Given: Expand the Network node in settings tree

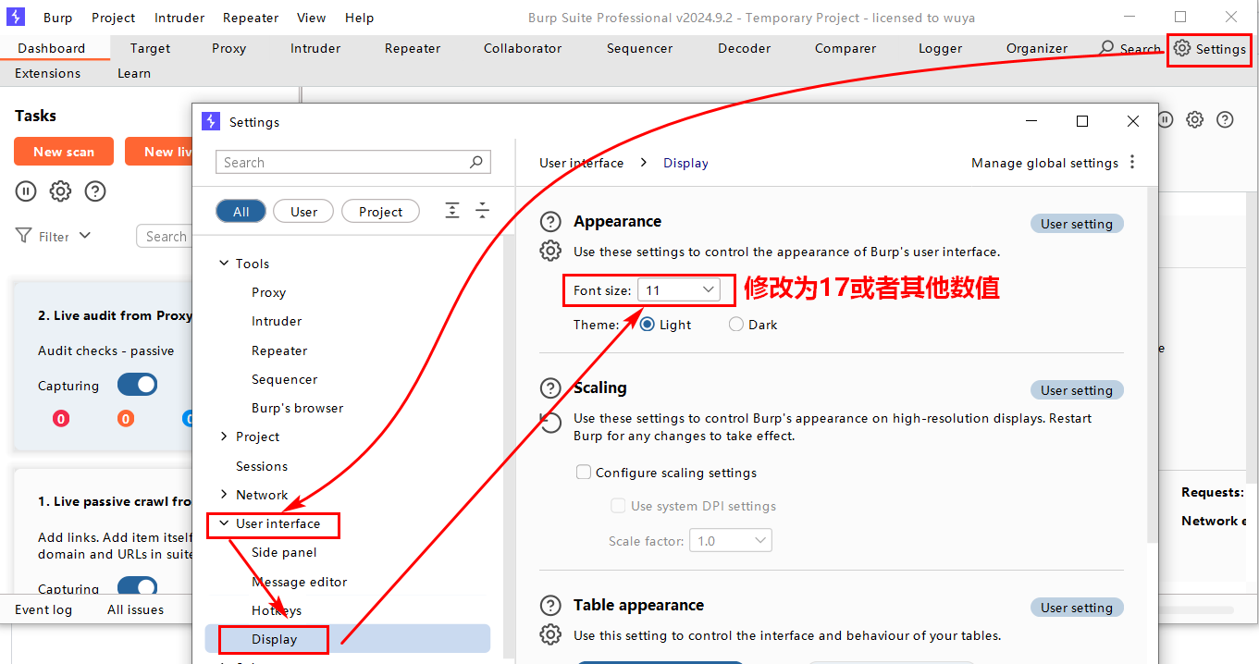Looking at the screenshot, I should pyautogui.click(x=223, y=495).
